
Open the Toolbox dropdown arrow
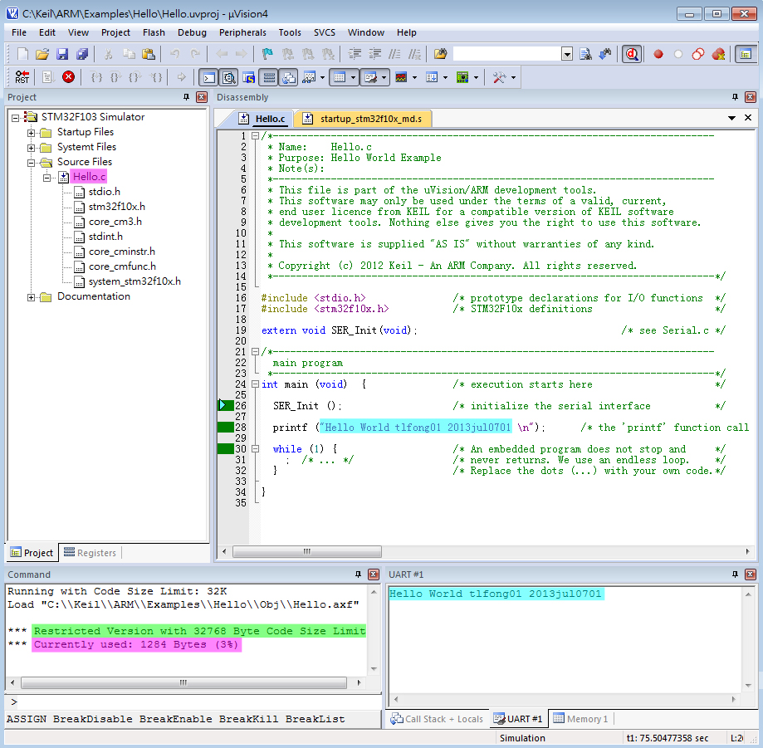[513, 77]
